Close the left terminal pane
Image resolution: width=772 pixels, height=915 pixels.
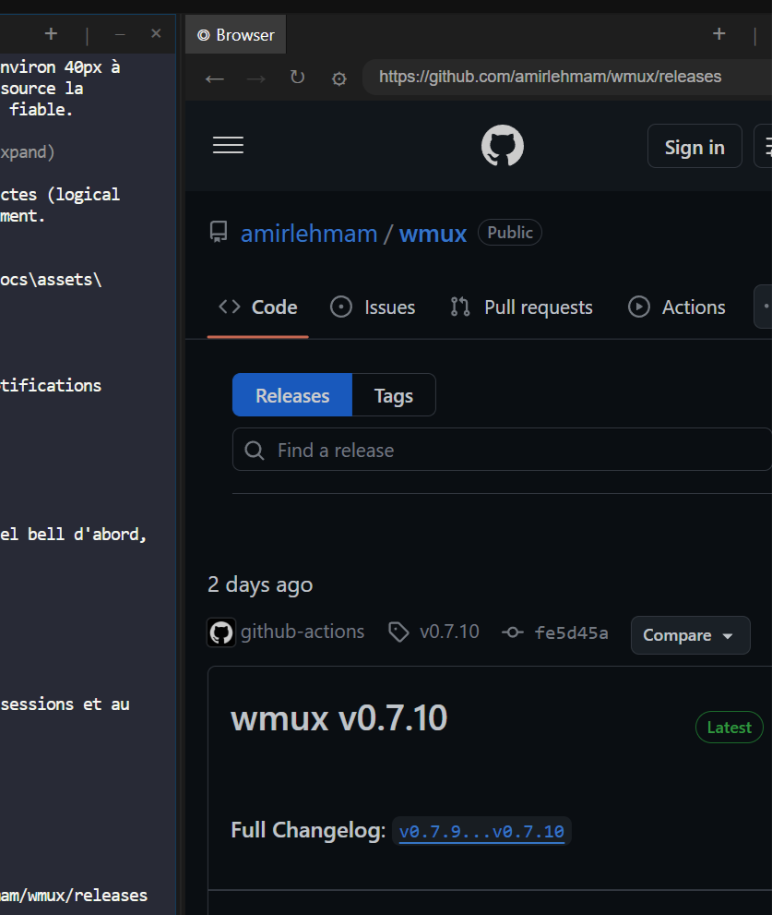(156, 34)
